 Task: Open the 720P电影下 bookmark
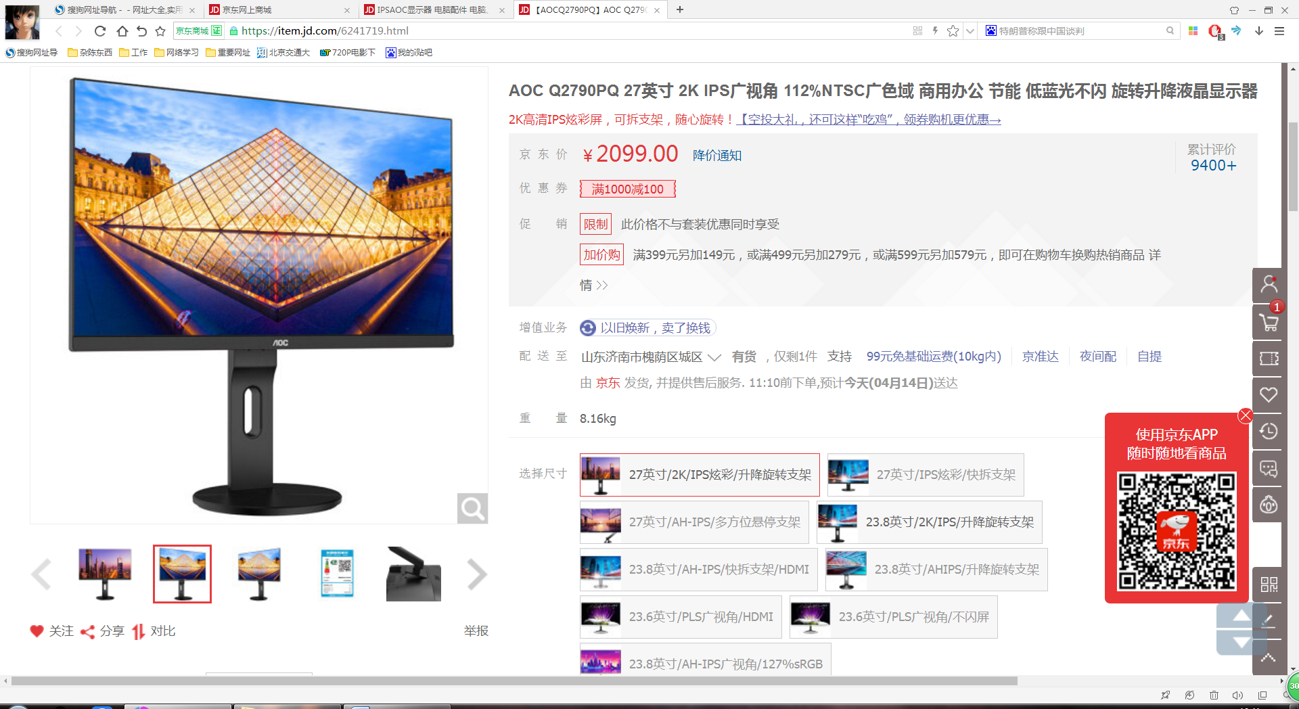tap(347, 52)
